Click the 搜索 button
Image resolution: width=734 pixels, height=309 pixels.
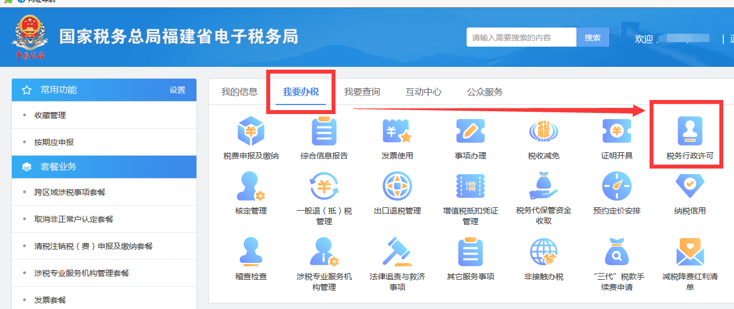click(593, 38)
